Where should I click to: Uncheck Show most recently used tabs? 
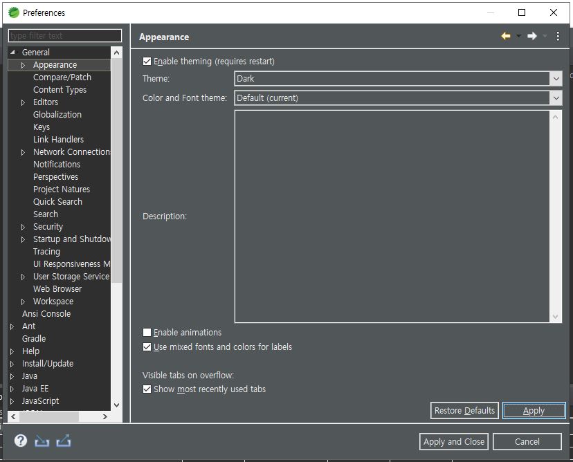147,389
